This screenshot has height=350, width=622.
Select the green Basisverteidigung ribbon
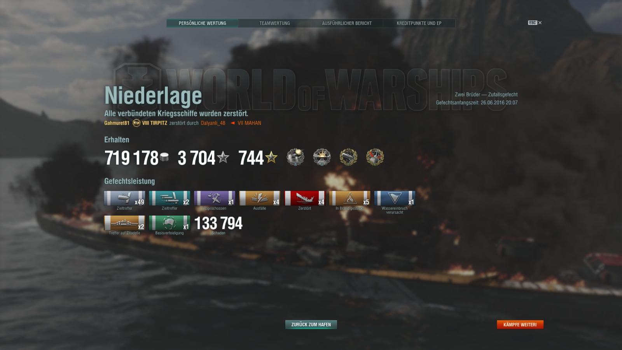coord(169,223)
